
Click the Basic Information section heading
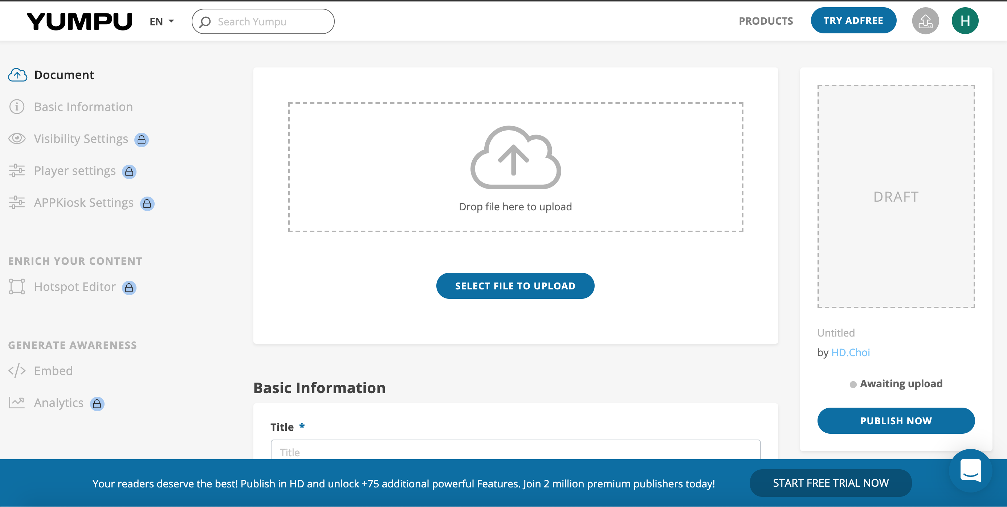tap(319, 388)
